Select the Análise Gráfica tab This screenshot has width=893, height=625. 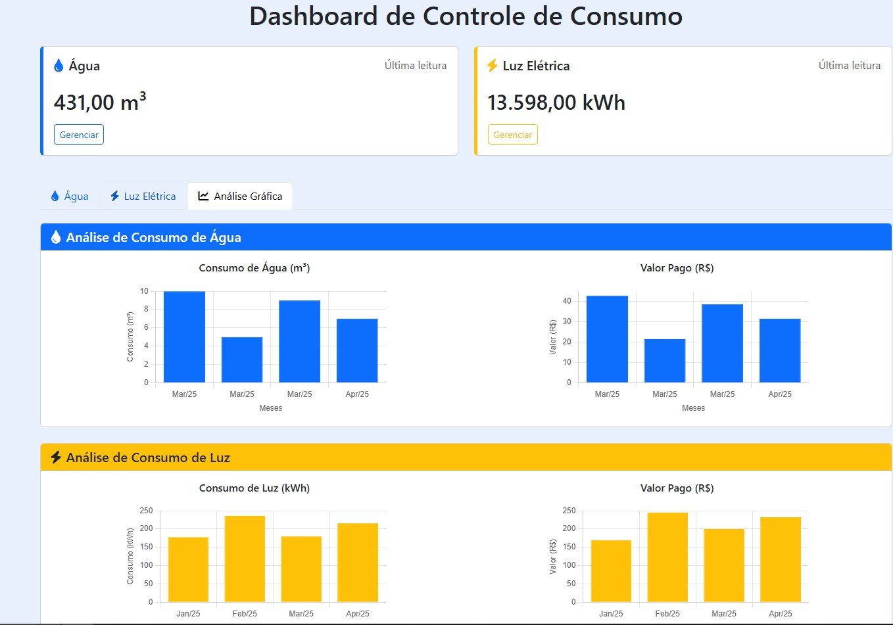(240, 195)
